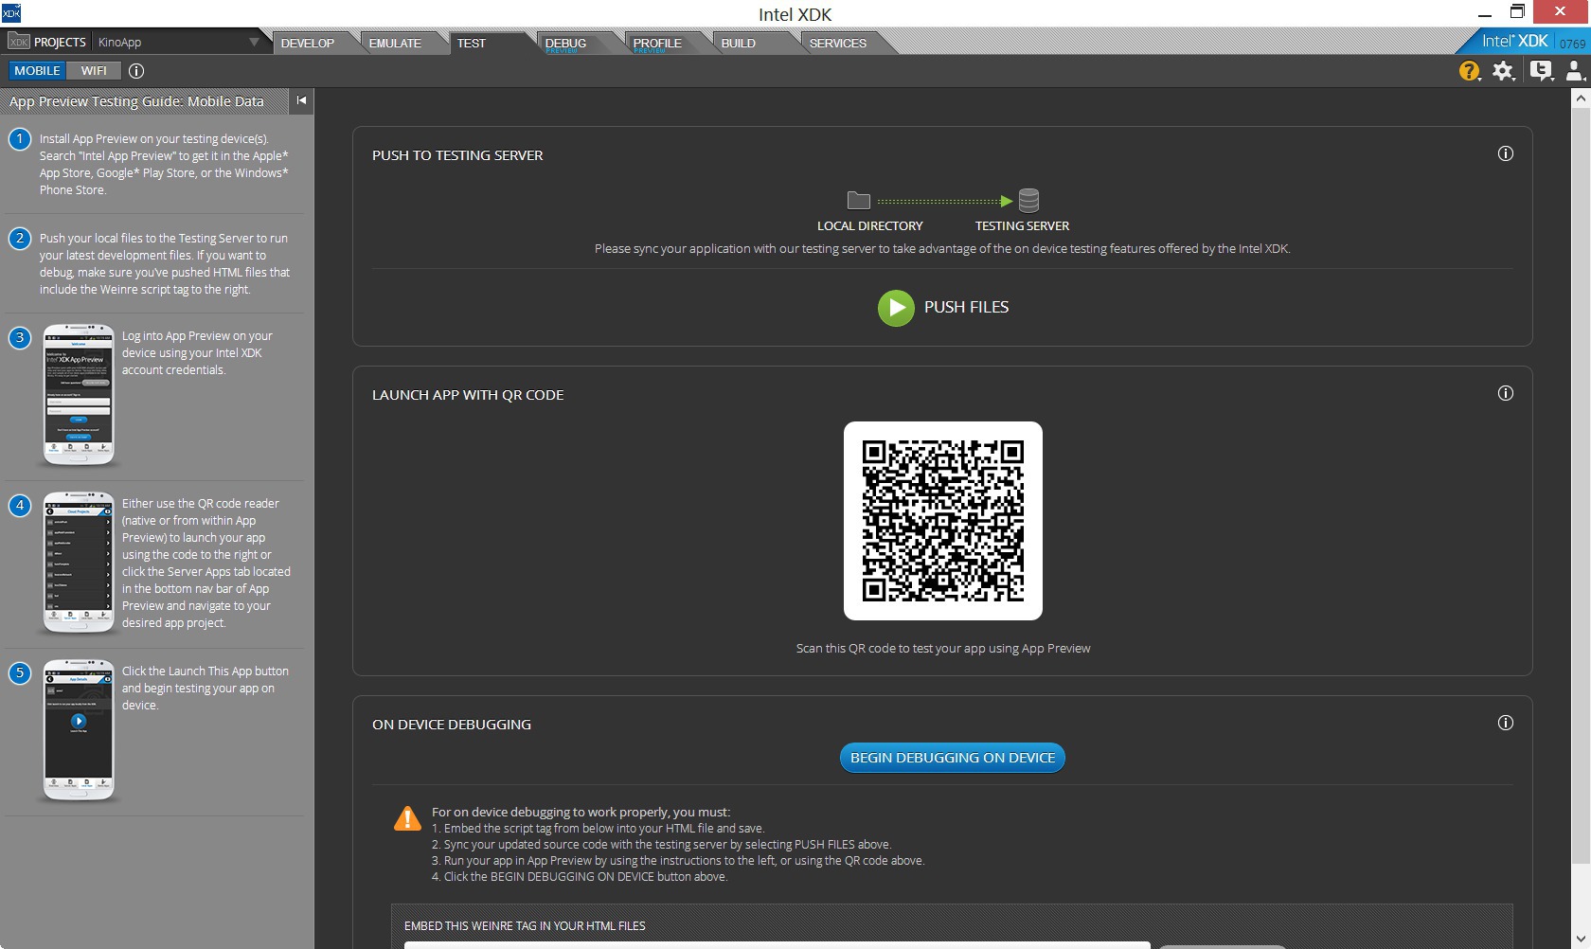Show info for Launch App with QR Code
Image resolution: width=1591 pixels, height=949 pixels.
1506,393
